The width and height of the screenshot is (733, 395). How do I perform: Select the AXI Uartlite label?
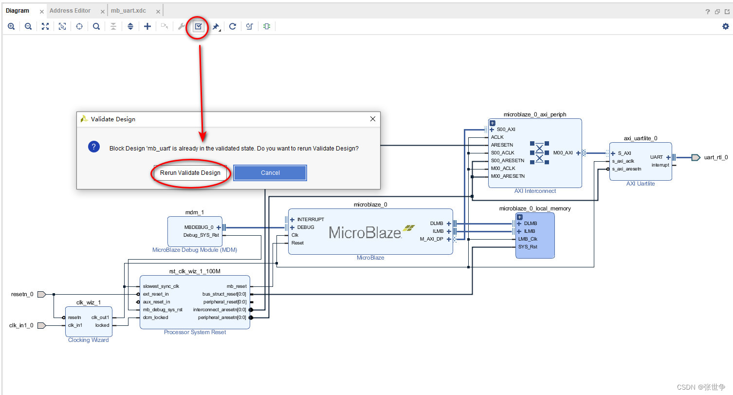point(641,184)
